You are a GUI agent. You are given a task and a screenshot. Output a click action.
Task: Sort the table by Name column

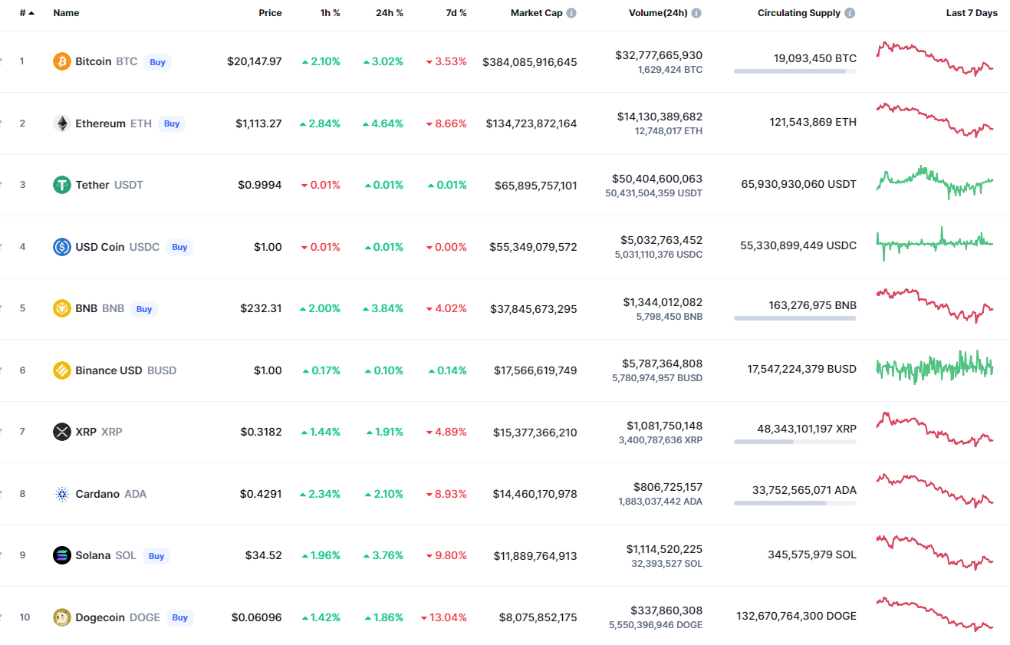(x=66, y=13)
